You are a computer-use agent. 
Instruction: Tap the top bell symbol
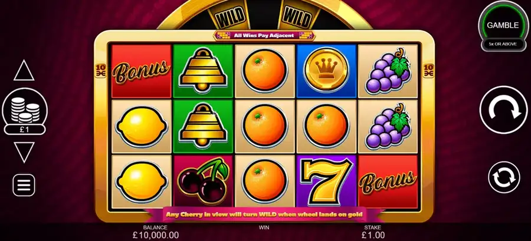pos(203,71)
